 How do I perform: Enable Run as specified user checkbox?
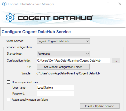point(9,82)
